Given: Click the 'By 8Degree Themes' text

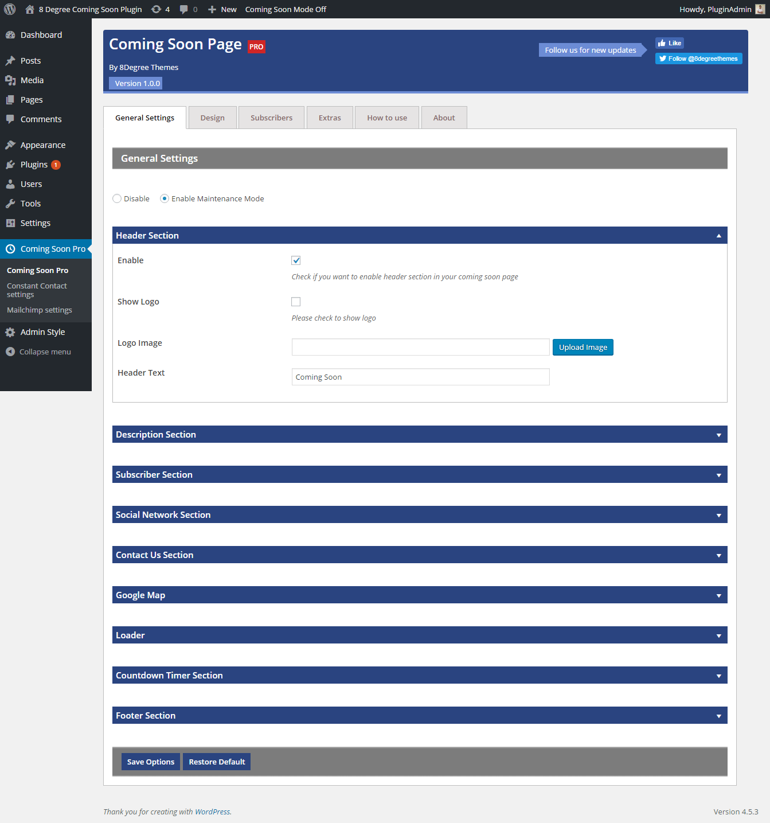Looking at the screenshot, I should pos(143,67).
